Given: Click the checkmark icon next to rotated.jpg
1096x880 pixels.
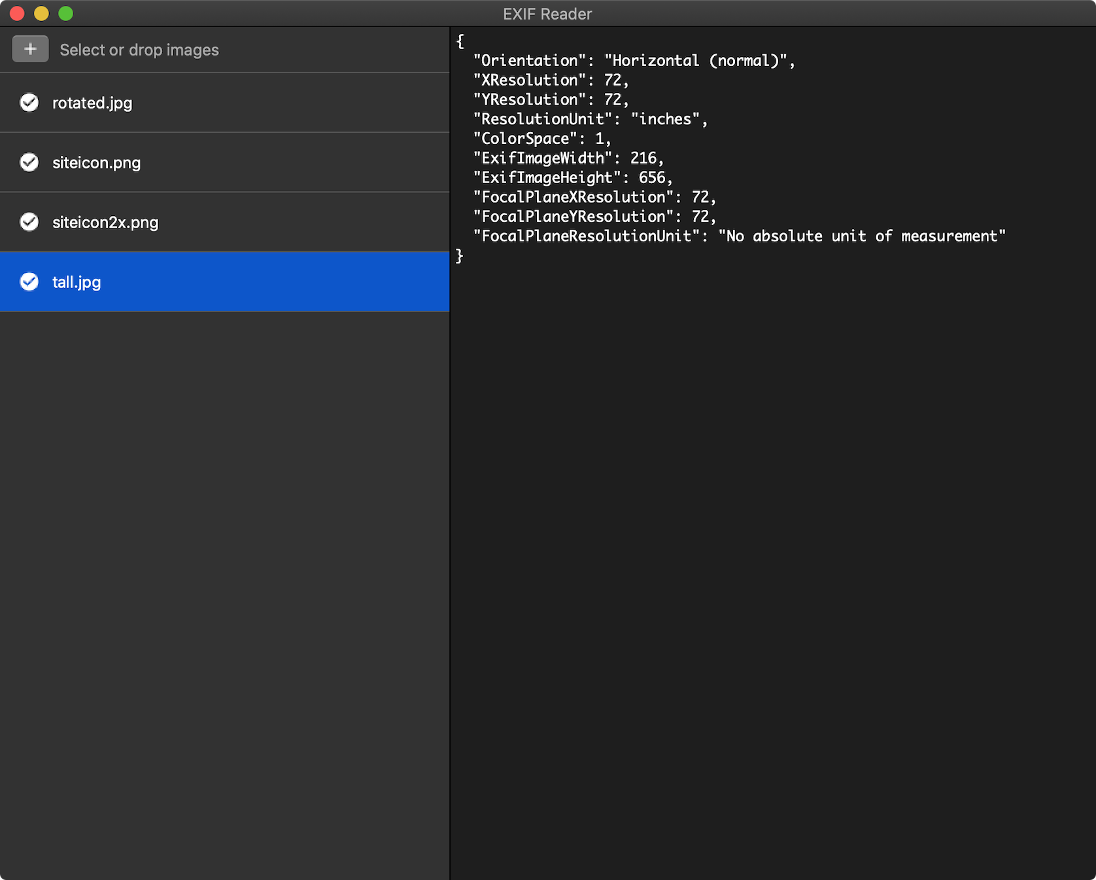Looking at the screenshot, I should point(29,103).
